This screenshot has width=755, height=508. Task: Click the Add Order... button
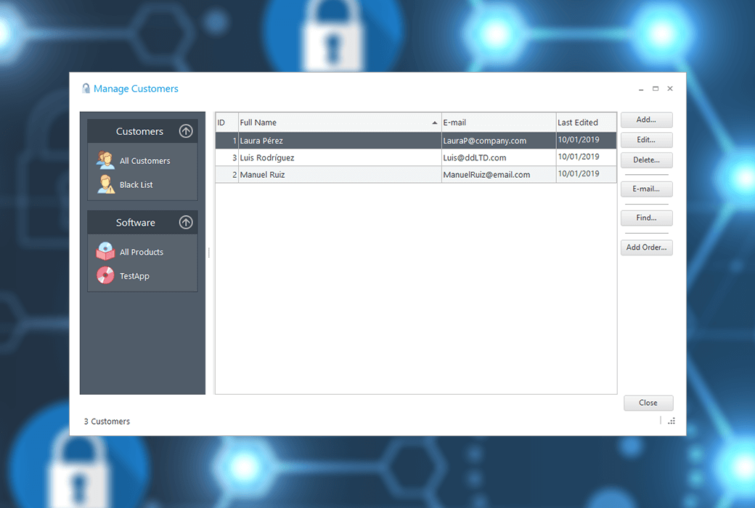[x=646, y=247]
